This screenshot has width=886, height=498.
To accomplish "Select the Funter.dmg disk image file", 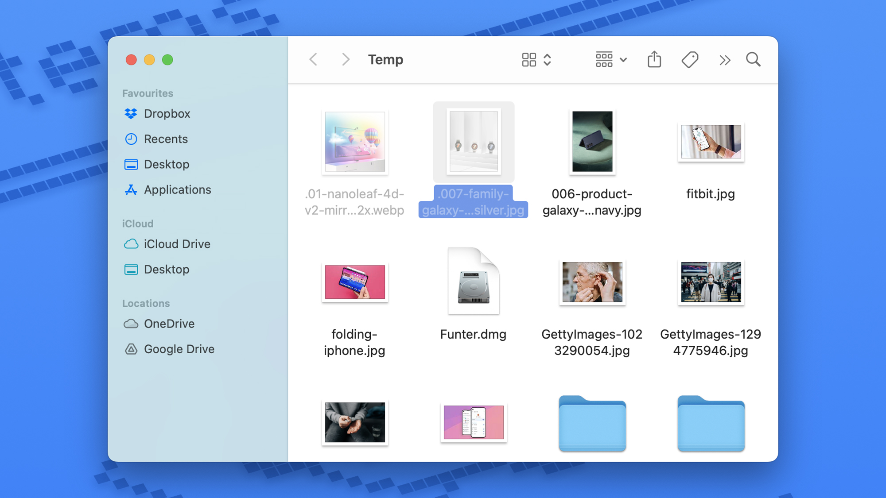I will tap(473, 282).
